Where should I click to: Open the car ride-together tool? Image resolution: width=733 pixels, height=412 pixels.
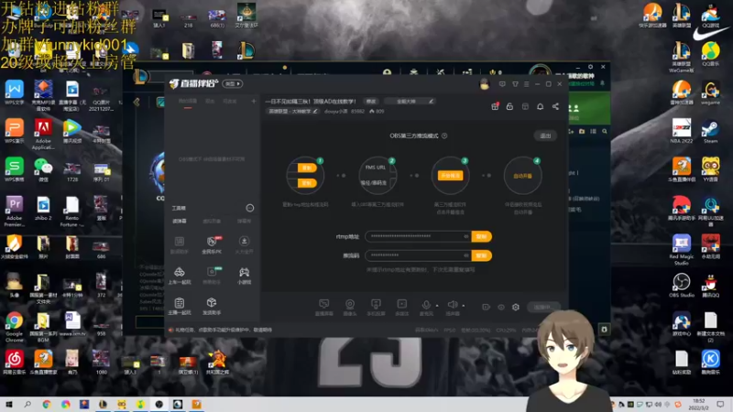tap(180, 276)
